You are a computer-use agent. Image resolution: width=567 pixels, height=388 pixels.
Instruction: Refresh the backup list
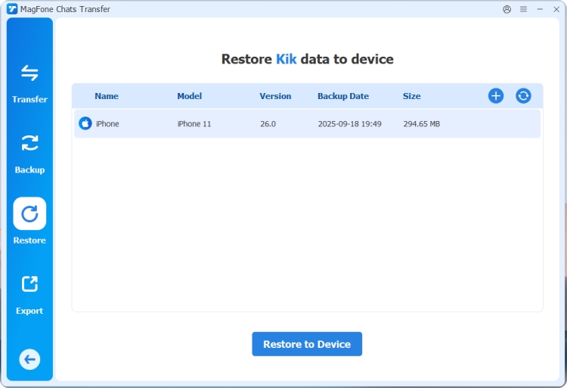click(523, 96)
